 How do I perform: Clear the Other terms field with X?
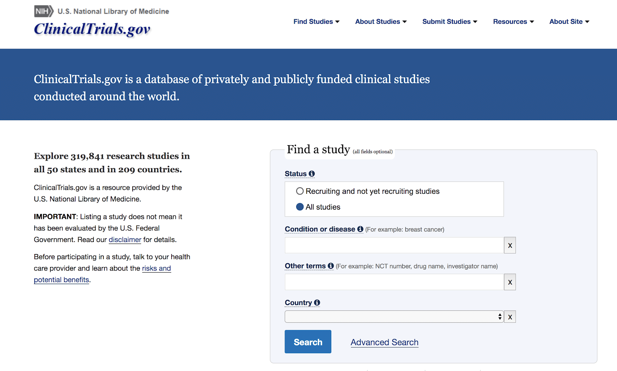510,282
